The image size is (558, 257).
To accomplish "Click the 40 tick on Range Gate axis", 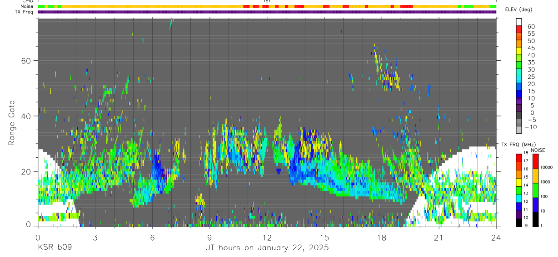I will [25, 116].
